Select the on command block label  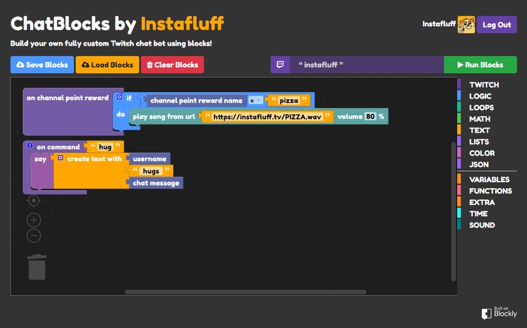click(x=58, y=147)
